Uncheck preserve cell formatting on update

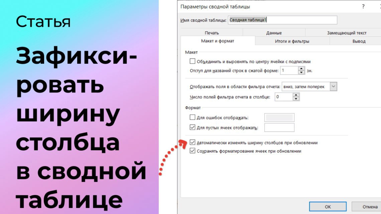(193, 151)
